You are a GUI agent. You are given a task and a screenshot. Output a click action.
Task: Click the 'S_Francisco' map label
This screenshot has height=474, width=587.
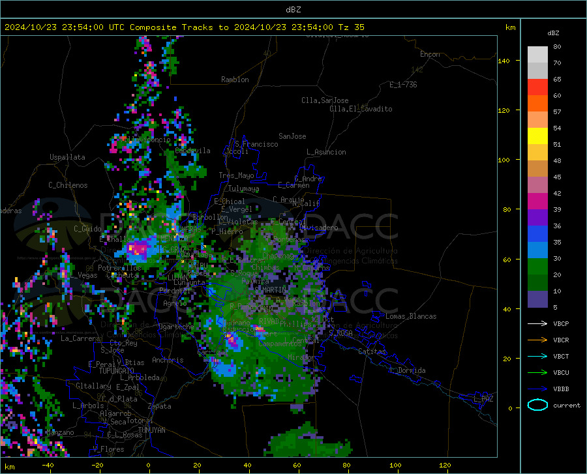[x=256, y=144]
